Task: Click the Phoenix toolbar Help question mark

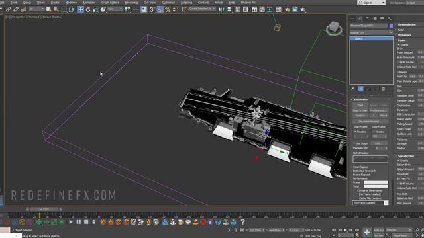Action: coord(242,222)
